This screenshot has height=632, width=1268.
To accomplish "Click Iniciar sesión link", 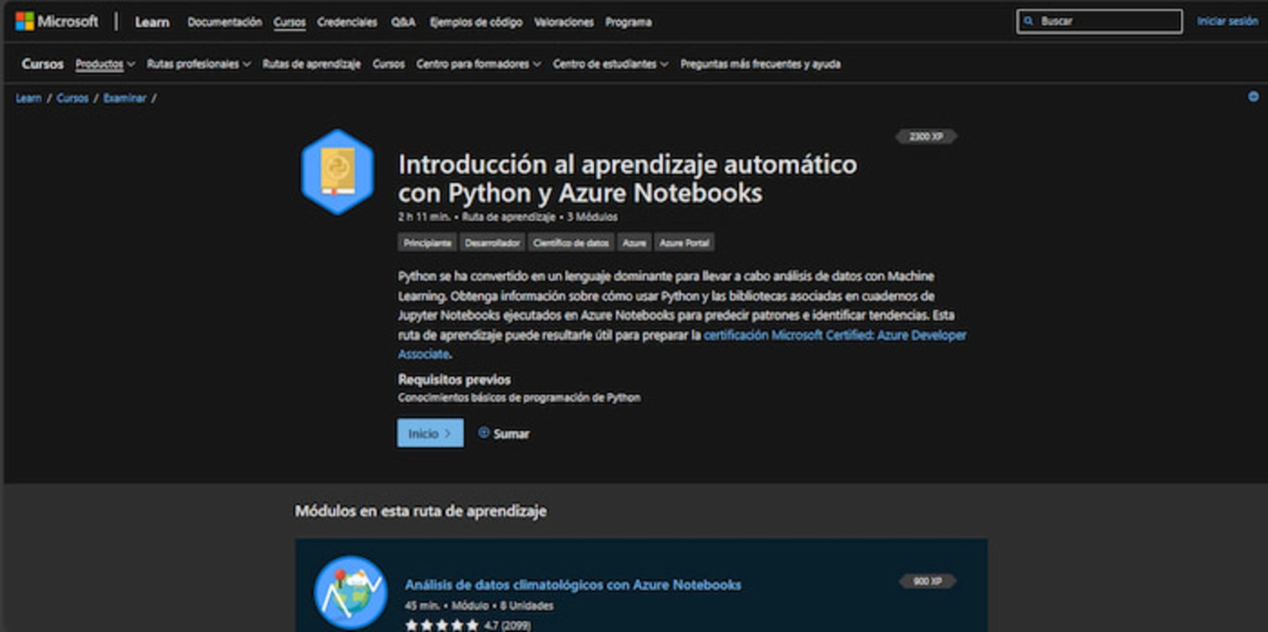I will pos(1228,21).
